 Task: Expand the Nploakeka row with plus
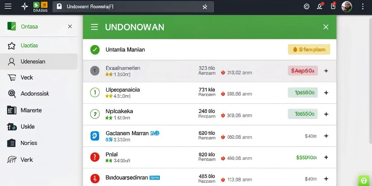[x=326, y=114]
